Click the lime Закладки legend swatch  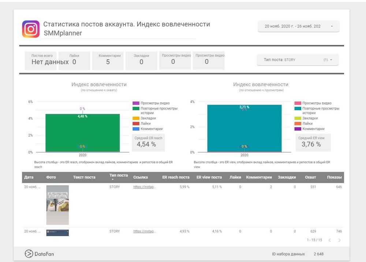tap(298, 118)
